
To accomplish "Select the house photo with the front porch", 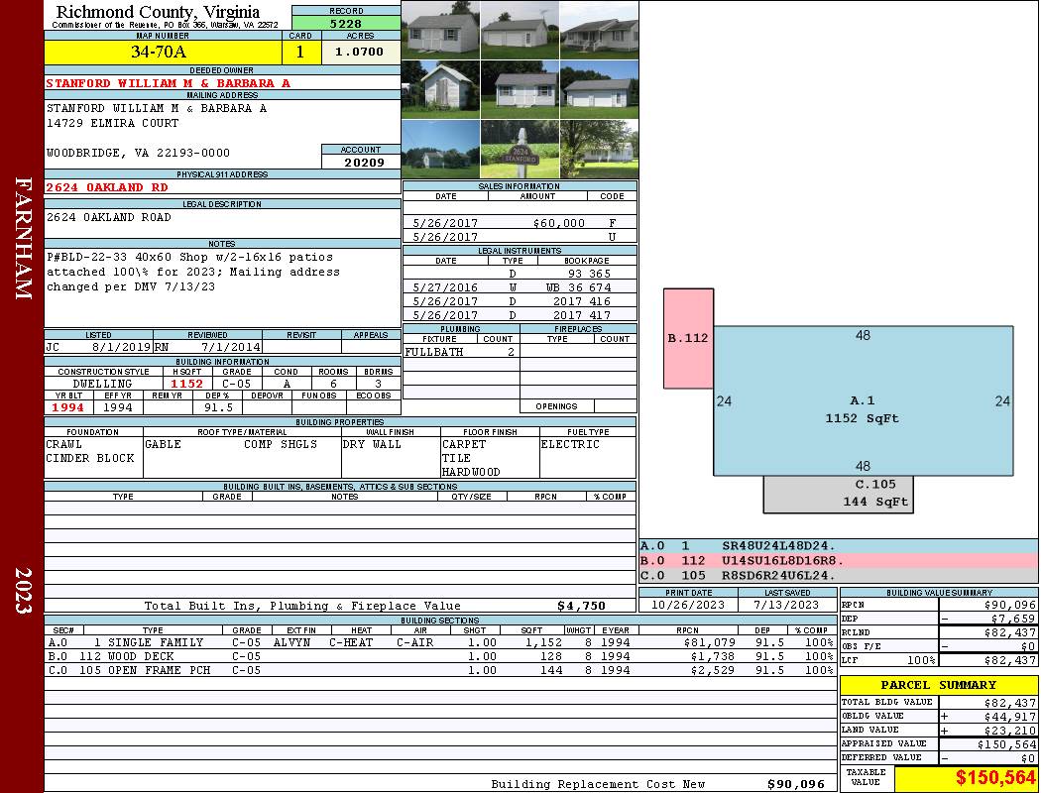I will (x=598, y=30).
